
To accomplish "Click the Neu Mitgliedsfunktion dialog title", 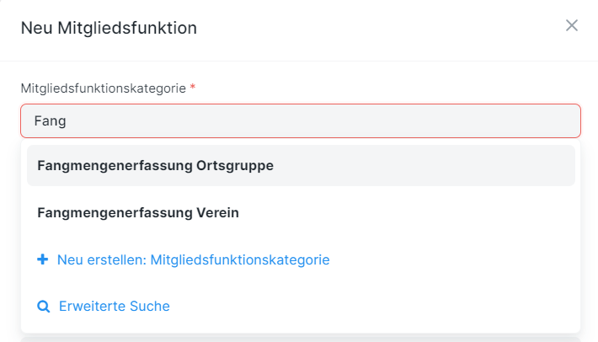I will point(109,28).
